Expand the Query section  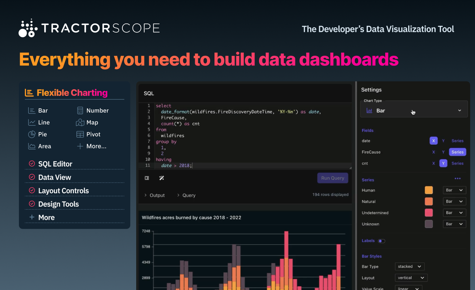click(186, 195)
